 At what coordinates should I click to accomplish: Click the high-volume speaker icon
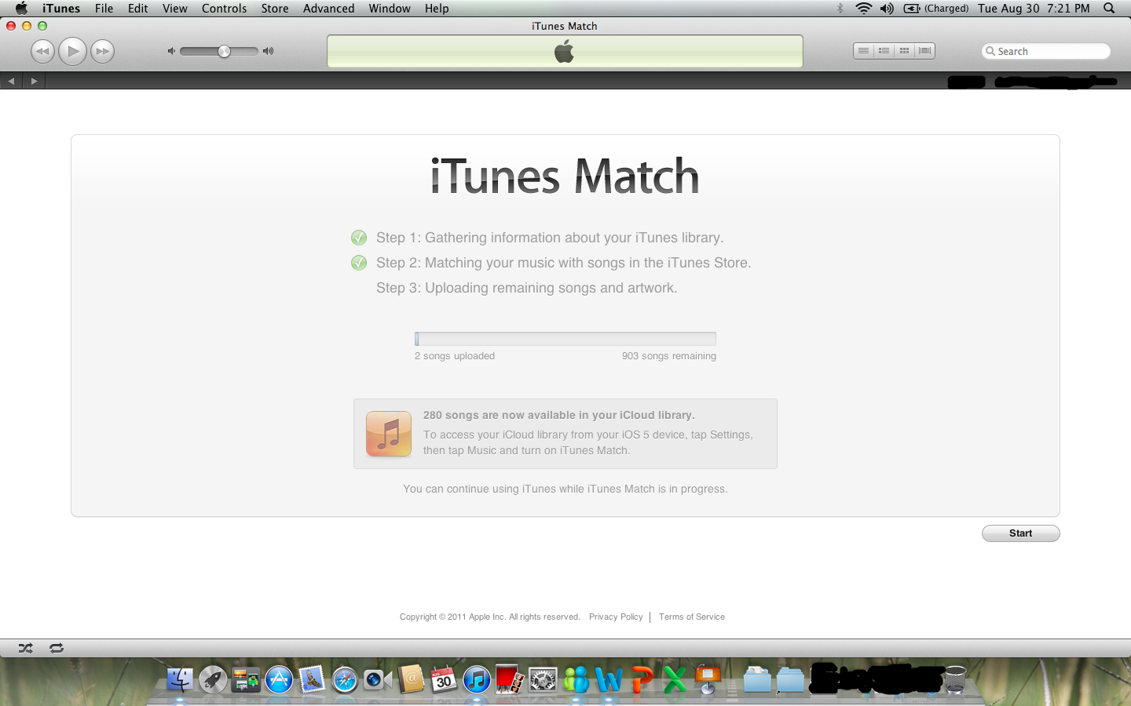tap(269, 51)
